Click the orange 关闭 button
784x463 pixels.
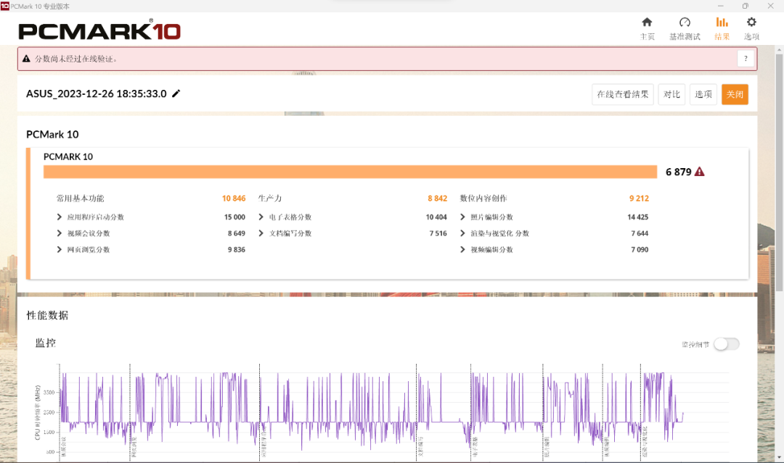pos(735,94)
